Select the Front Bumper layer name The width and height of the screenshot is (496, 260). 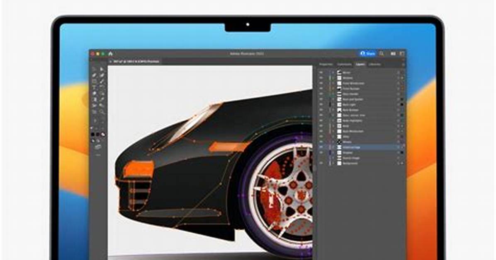coord(351,89)
